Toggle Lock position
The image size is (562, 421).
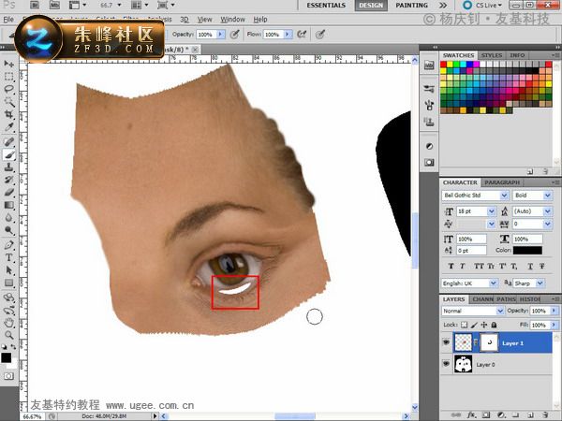[484, 325]
